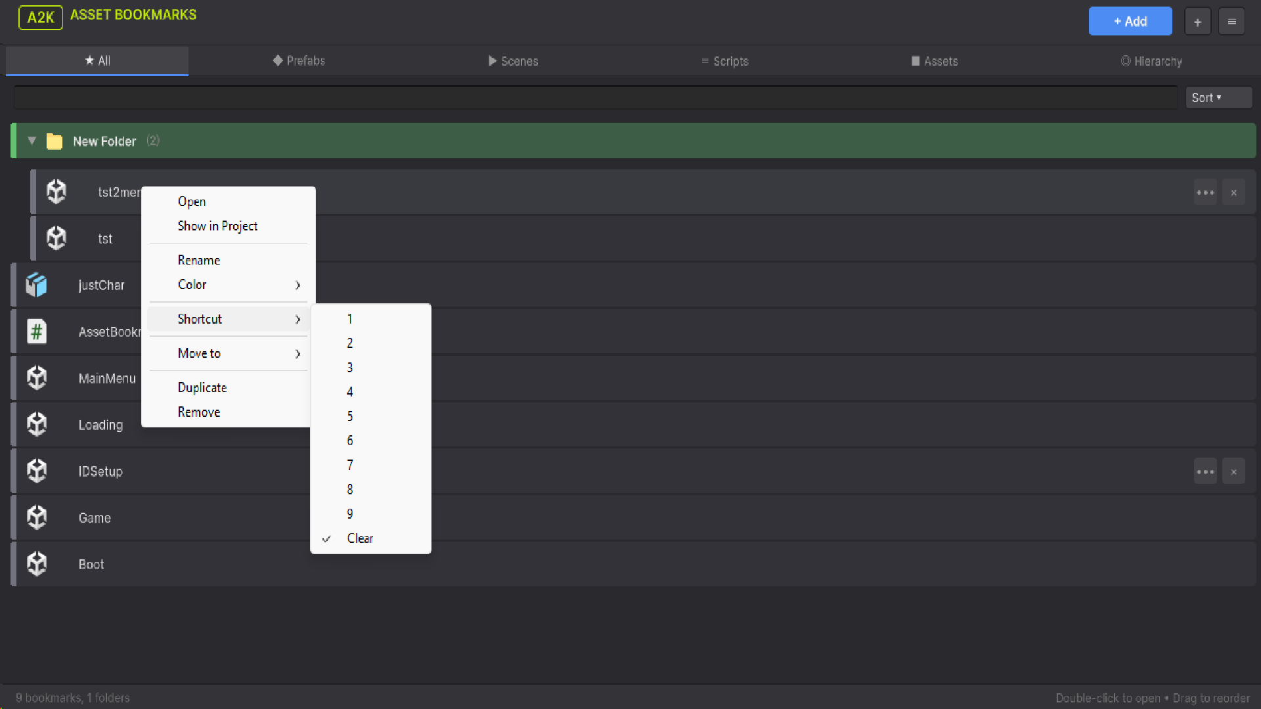Screen dimensions: 1261x709
Task: Remove IDSetup bookmark with the x icon
Action: pos(1233,471)
